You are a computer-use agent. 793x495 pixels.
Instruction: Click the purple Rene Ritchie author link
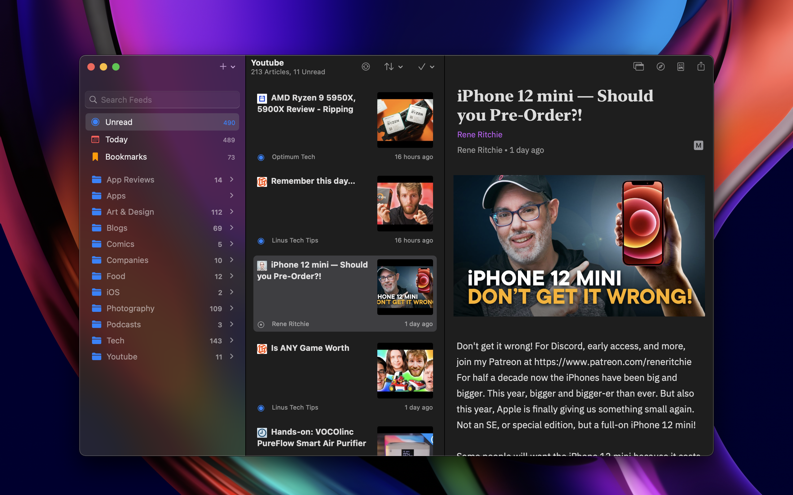[x=480, y=135]
